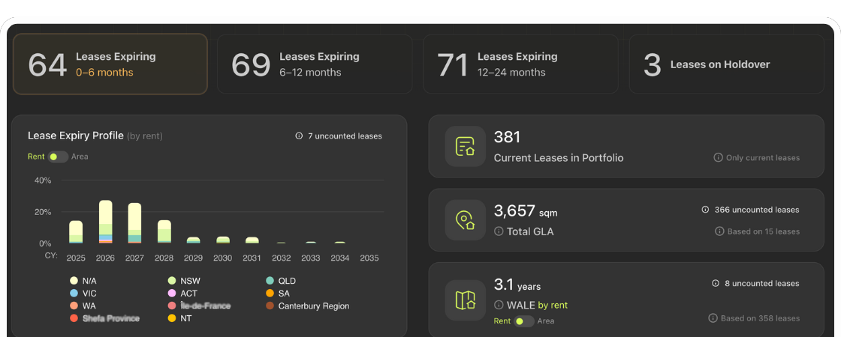Click the WALE map icon
This screenshot has width=841, height=337.
(465, 300)
